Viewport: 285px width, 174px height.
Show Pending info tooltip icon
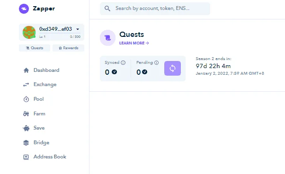click(x=157, y=62)
